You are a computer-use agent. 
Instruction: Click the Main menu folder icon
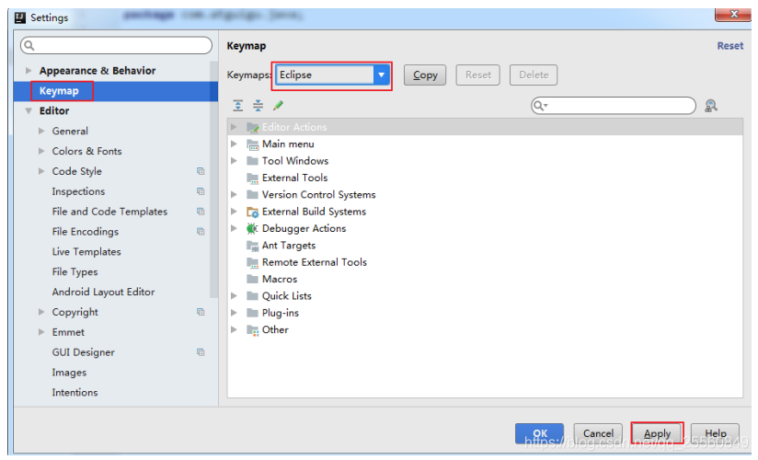(252, 144)
